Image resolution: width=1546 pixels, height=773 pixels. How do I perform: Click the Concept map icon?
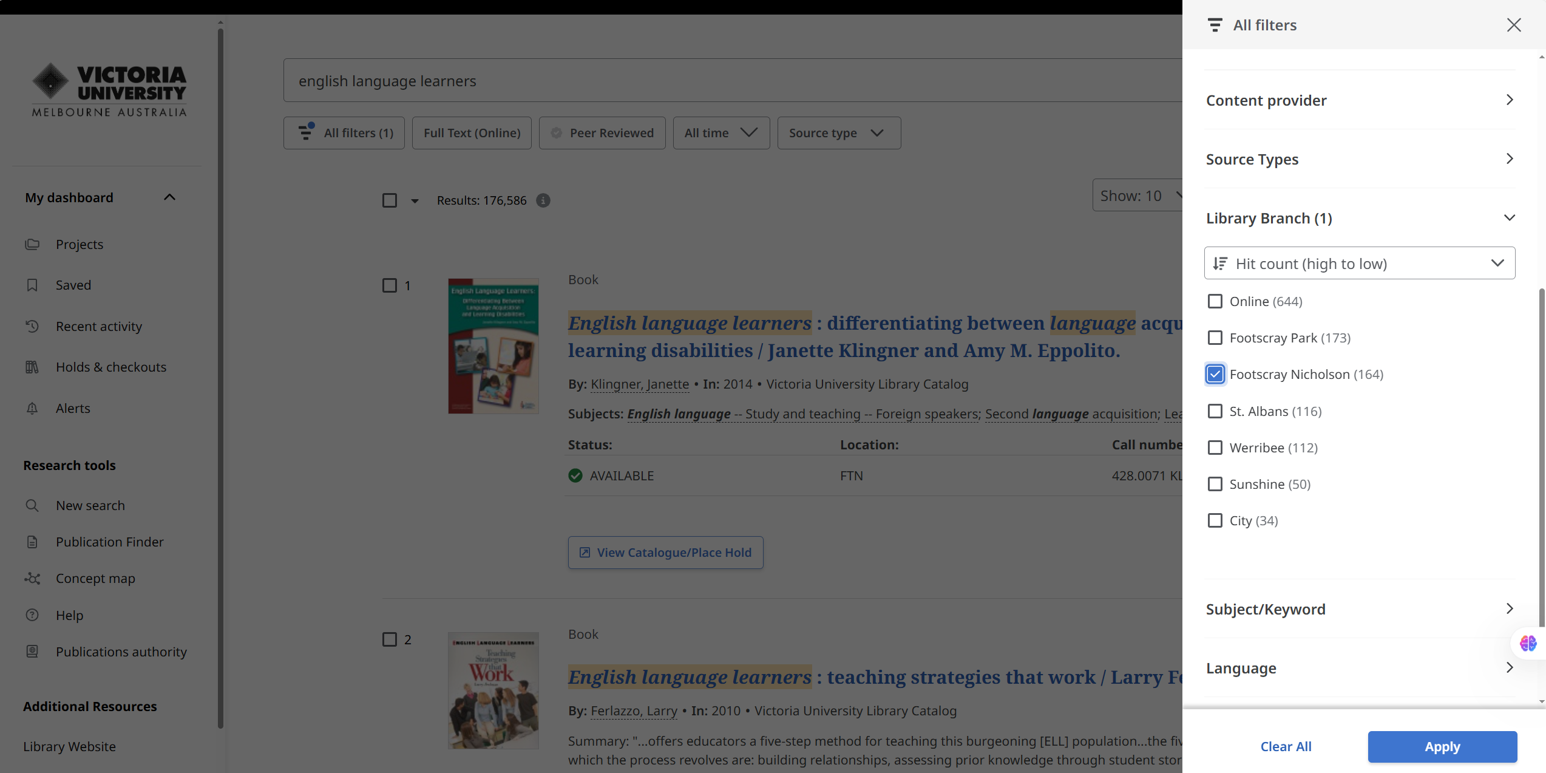[x=32, y=578]
